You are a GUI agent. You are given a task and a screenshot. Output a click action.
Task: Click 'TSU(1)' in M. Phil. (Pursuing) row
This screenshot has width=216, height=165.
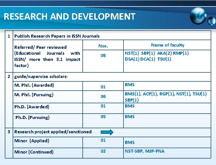click(x=200, y=94)
